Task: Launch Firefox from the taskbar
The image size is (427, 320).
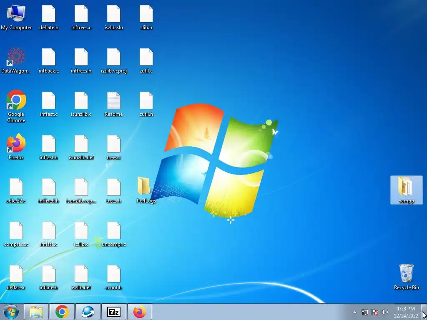Action: click(139, 312)
